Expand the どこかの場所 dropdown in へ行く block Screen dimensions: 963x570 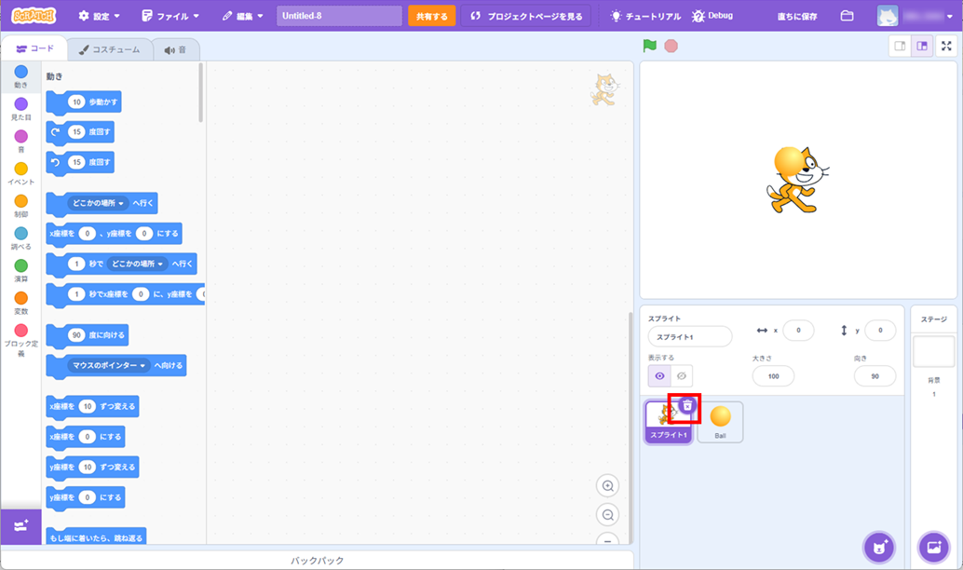[x=121, y=203]
